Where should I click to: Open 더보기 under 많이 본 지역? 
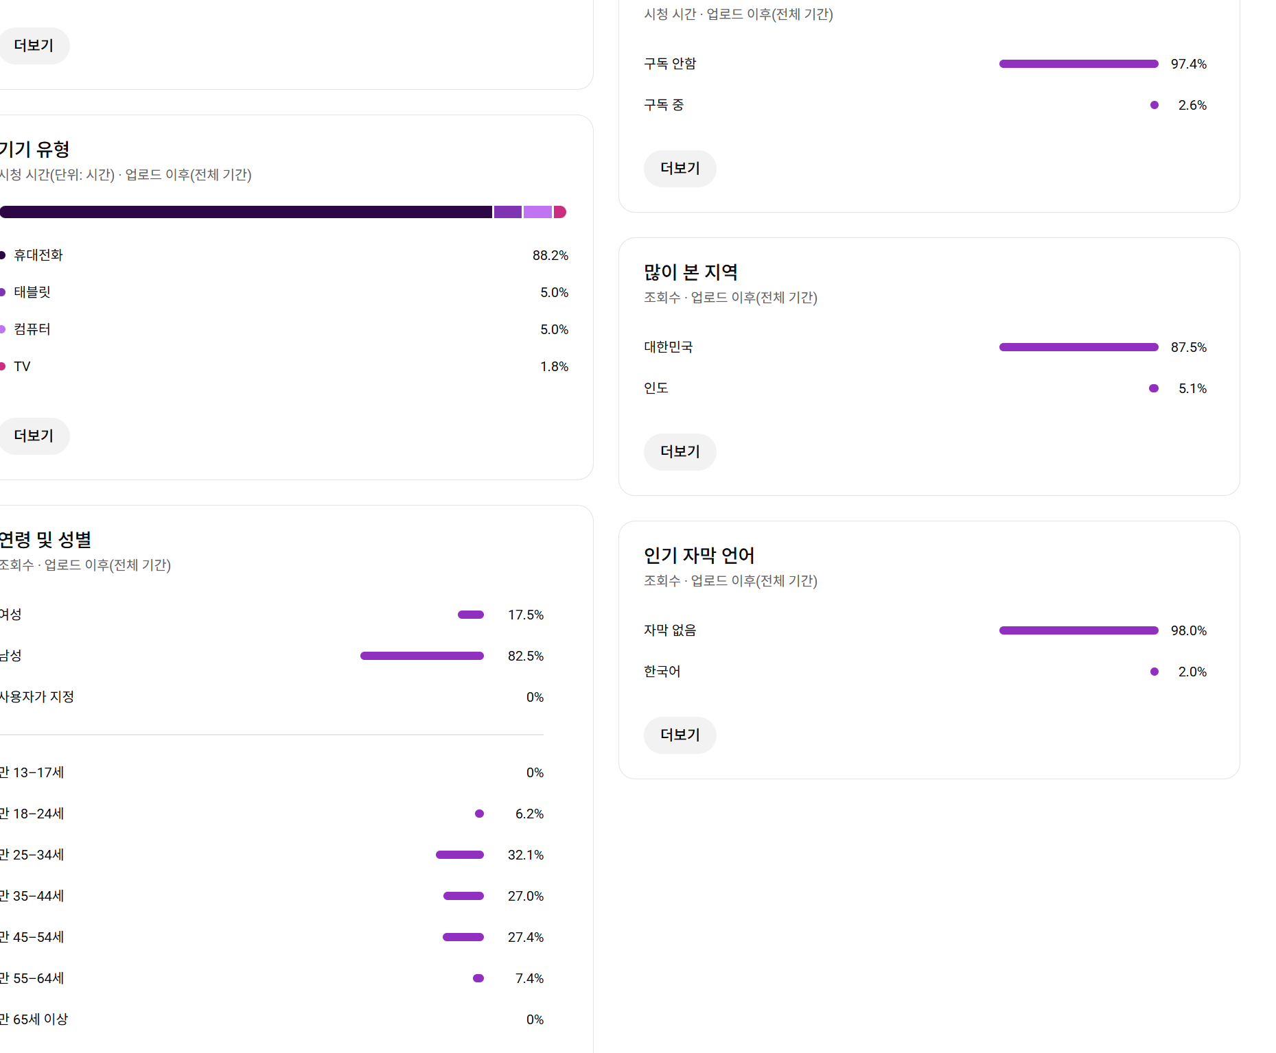click(x=680, y=451)
